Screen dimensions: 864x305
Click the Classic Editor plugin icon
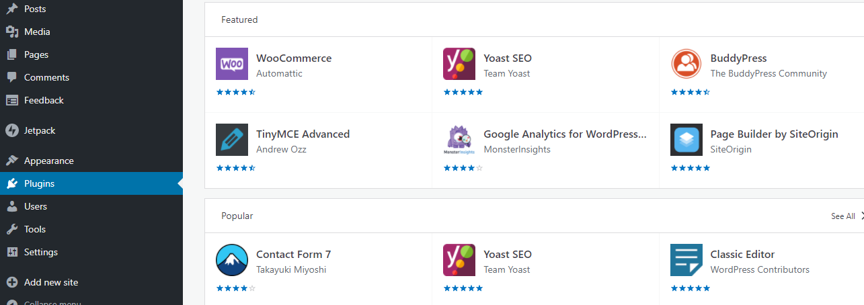(686, 260)
